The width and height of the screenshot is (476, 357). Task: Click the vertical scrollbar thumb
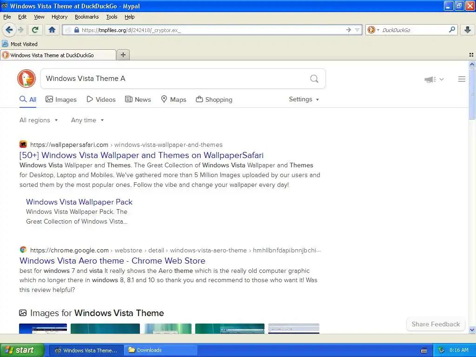point(472,94)
